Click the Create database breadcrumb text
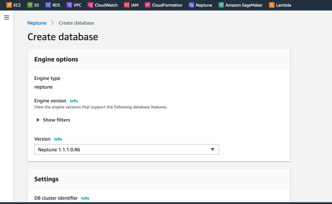This screenshot has height=204, width=332. coord(76,23)
